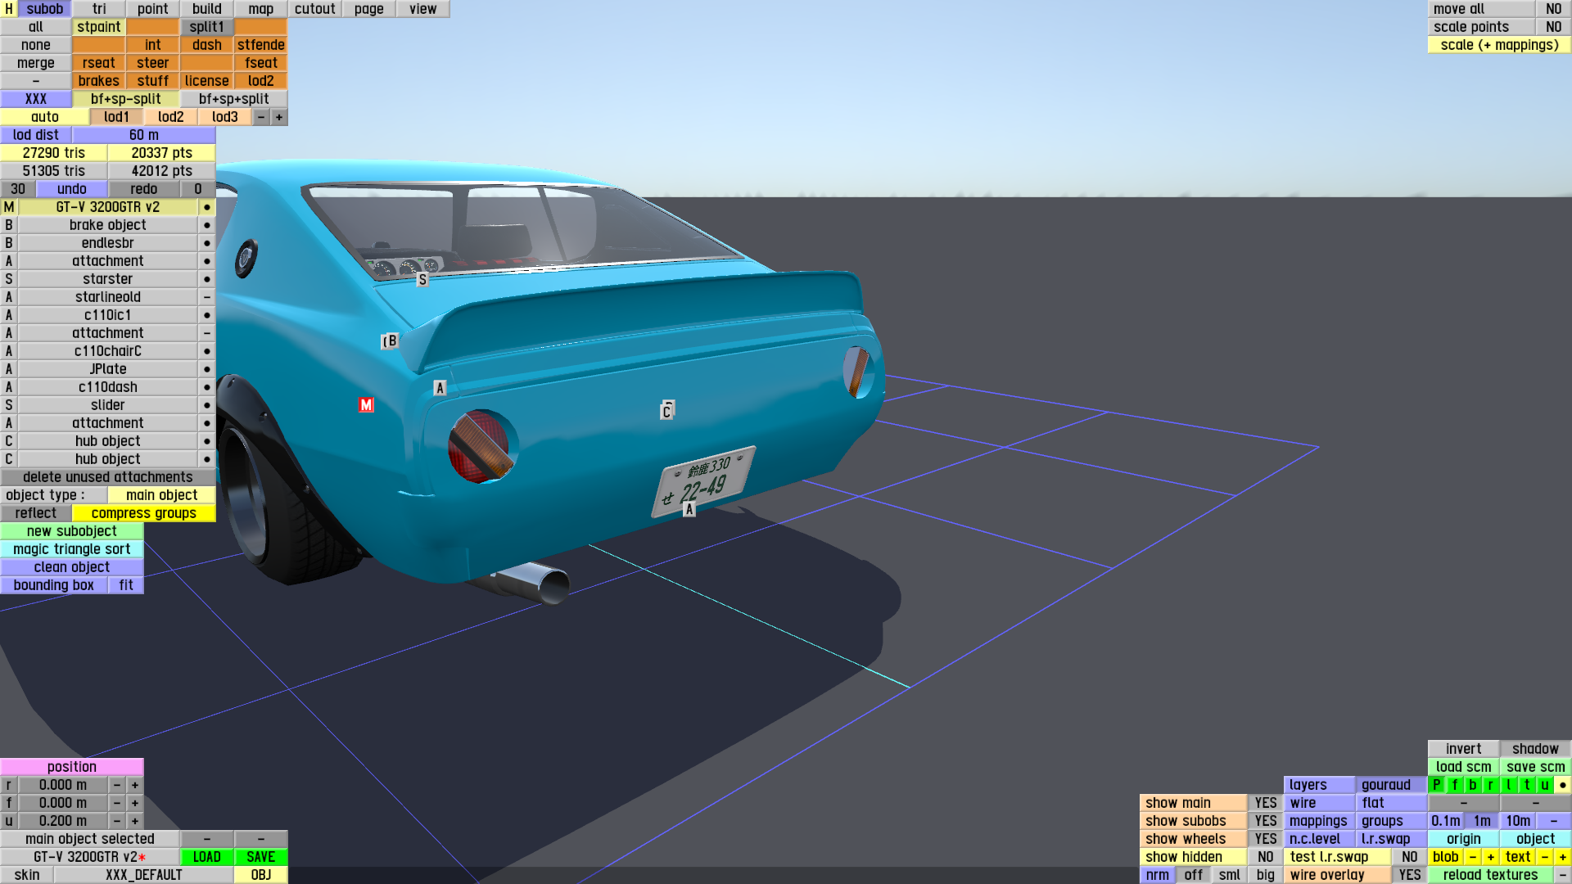Click the S marker near rear window
This screenshot has width=1572, height=884.
pyautogui.click(x=422, y=280)
